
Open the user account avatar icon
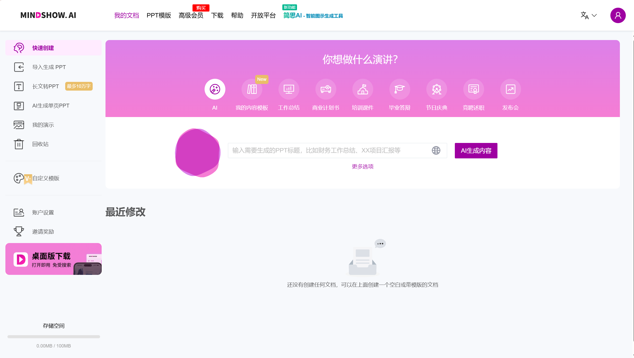tap(618, 15)
